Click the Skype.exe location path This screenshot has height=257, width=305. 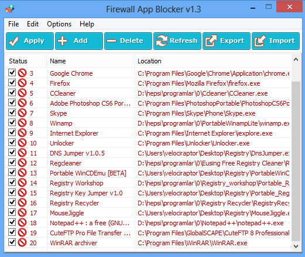pyautogui.click(x=197, y=113)
